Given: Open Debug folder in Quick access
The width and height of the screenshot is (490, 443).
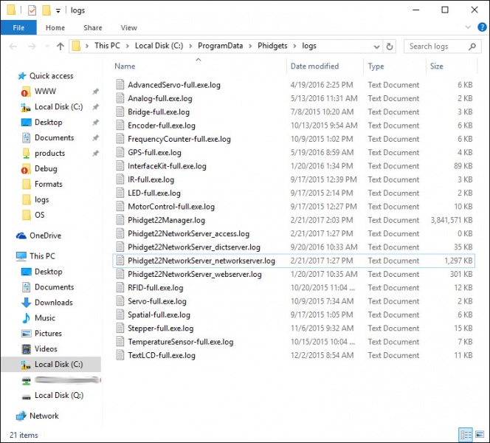Looking at the screenshot, I should (46, 168).
